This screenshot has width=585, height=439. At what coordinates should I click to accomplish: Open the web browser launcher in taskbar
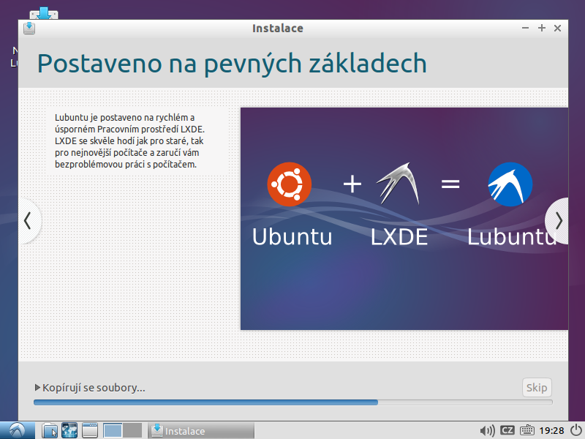pos(69,430)
